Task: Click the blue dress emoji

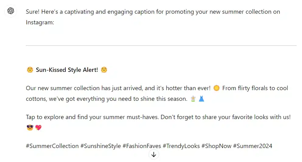Action: coord(201,99)
